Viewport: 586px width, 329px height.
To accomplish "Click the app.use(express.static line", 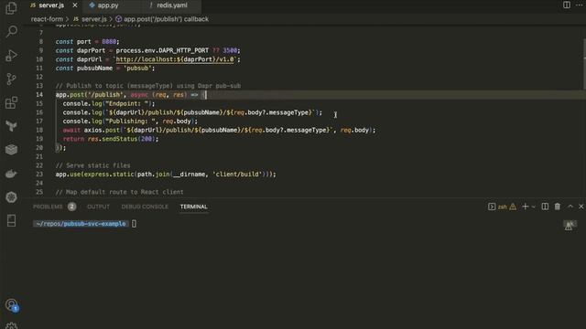I will point(166,175).
